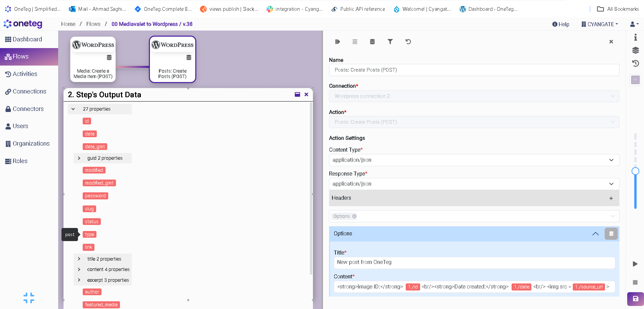
Task: Open the Response Type dropdown
Action: click(474, 184)
